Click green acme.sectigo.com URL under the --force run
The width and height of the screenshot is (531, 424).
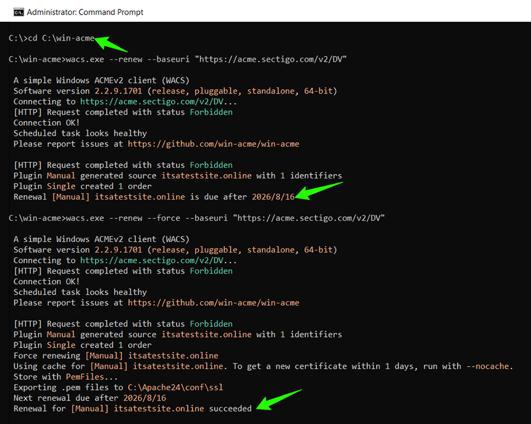click(x=152, y=261)
